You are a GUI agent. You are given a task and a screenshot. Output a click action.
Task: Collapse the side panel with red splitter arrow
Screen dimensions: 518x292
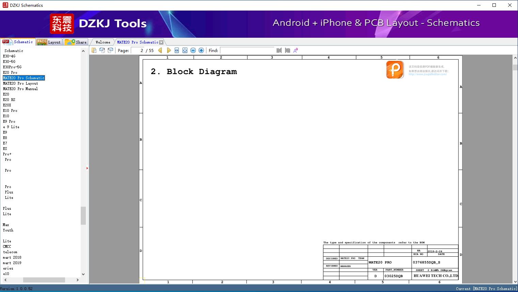click(x=87, y=168)
